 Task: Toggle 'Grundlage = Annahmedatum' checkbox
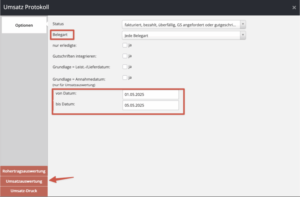pos(125,77)
